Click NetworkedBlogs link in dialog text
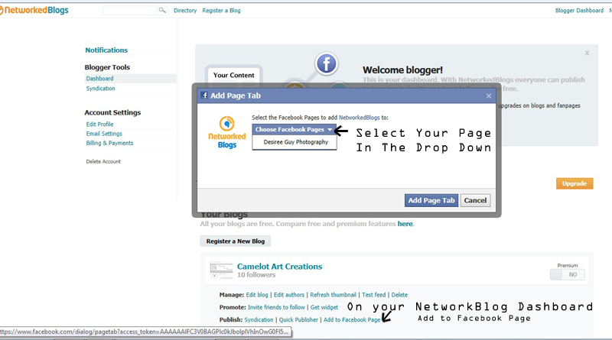612x340 pixels. point(359,118)
